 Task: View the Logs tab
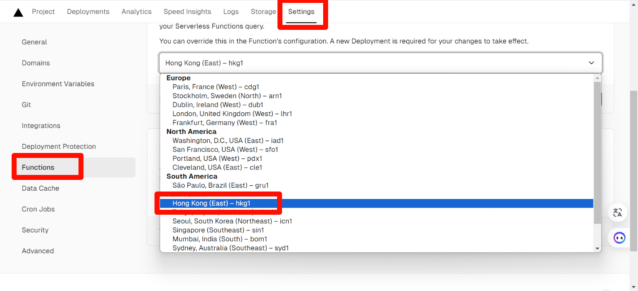tap(231, 12)
